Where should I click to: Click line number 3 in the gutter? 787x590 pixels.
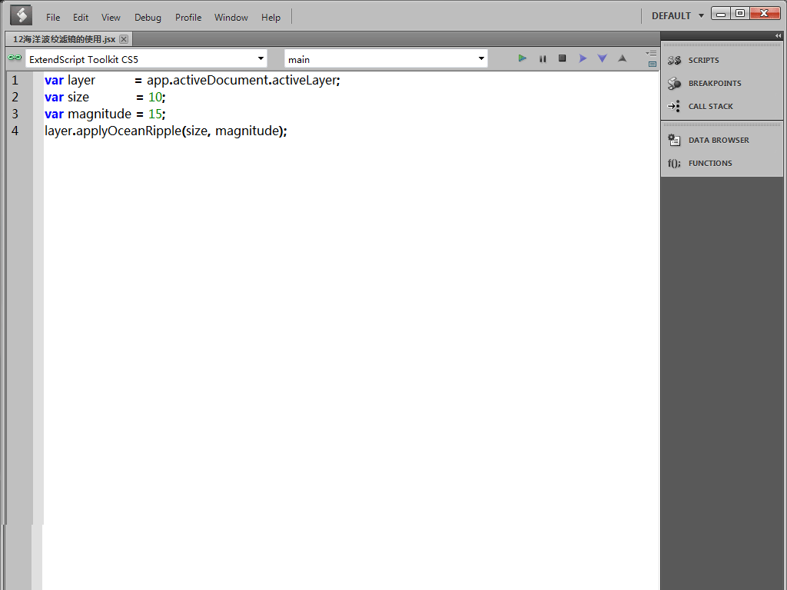click(x=15, y=114)
